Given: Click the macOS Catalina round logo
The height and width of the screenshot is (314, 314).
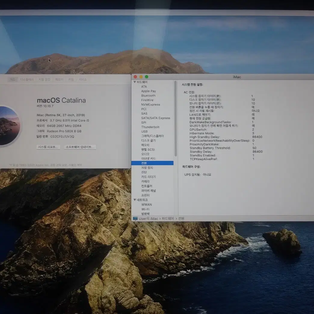Looking at the screenshot, I should [x=9, y=126].
